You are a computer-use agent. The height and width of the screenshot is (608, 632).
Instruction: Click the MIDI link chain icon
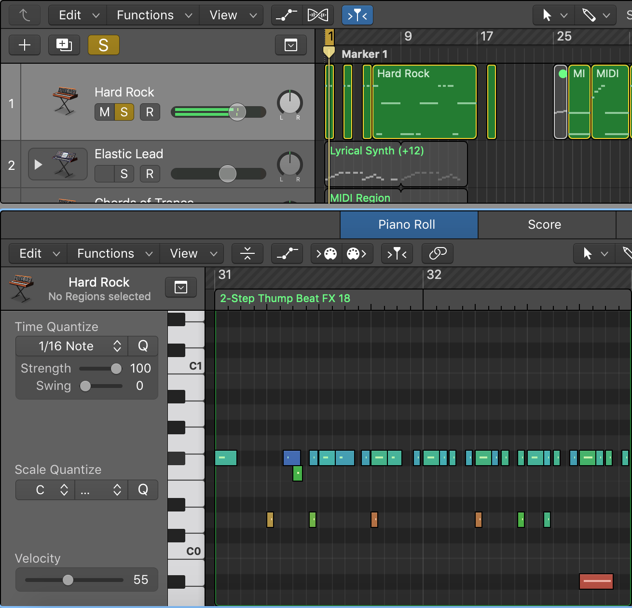tap(437, 253)
